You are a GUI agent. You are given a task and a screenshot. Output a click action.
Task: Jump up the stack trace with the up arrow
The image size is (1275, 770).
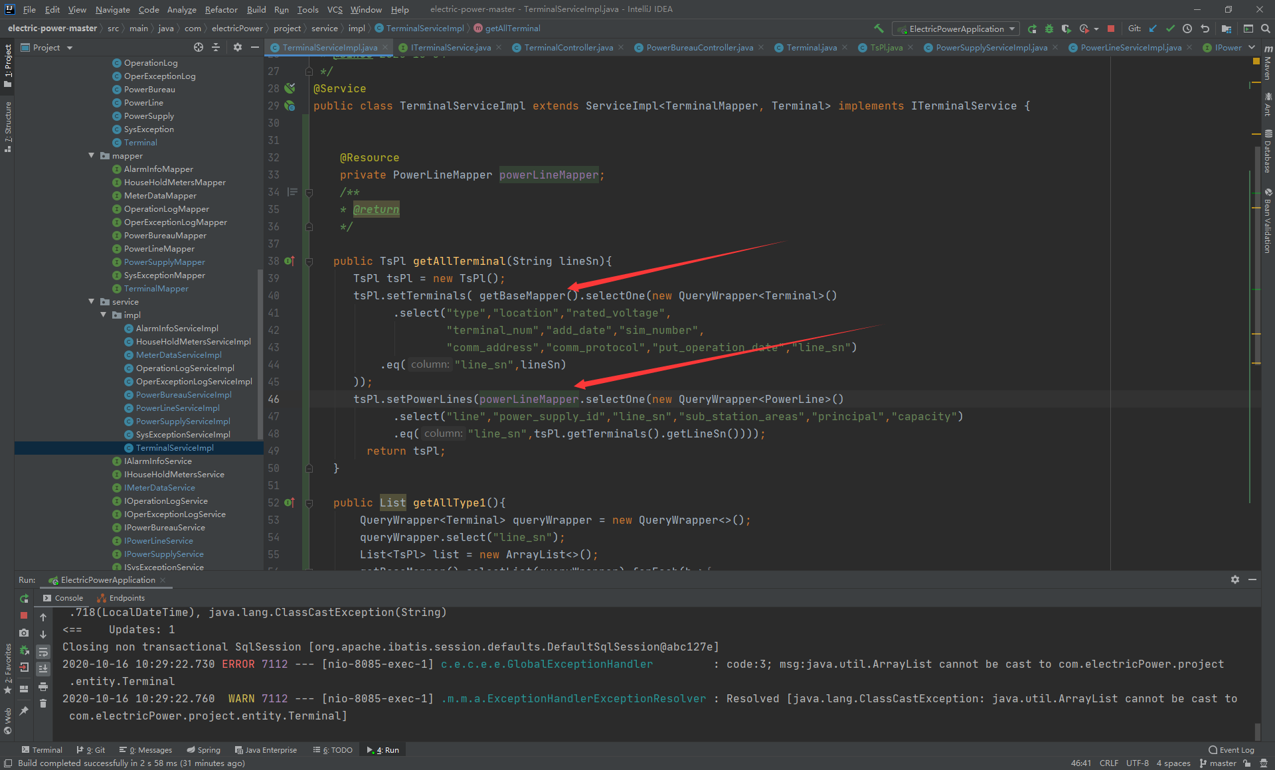pyautogui.click(x=43, y=617)
